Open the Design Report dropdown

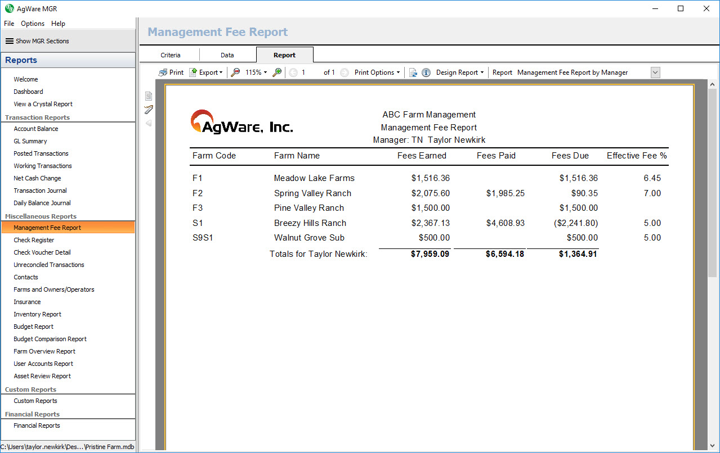coord(460,73)
